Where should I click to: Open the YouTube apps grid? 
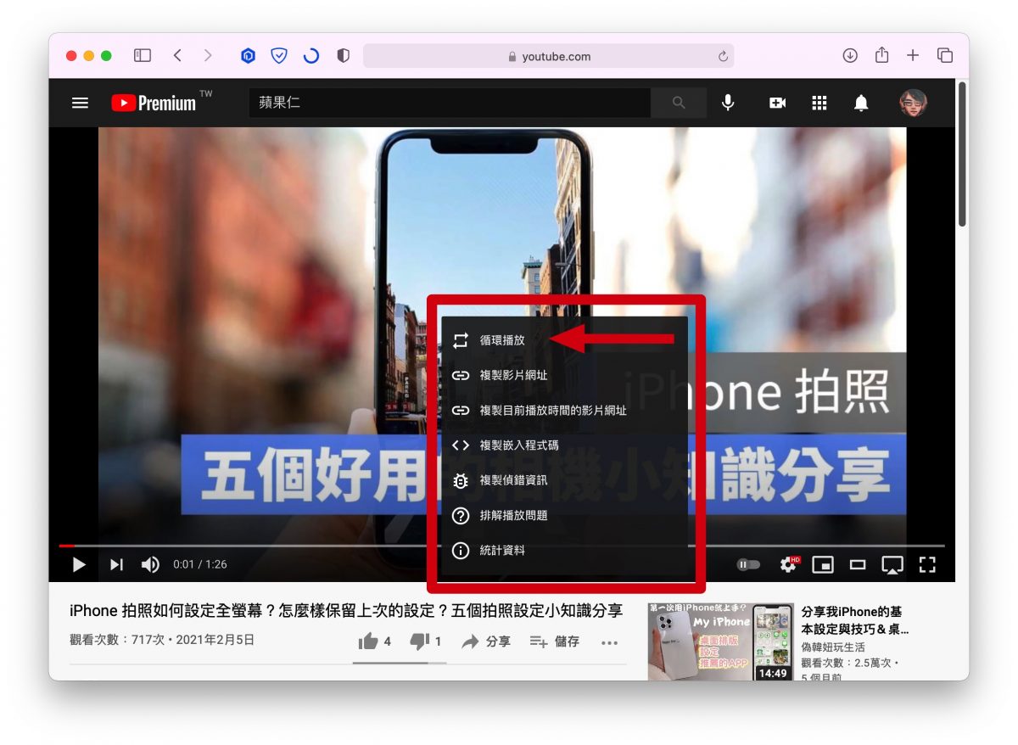click(x=819, y=103)
